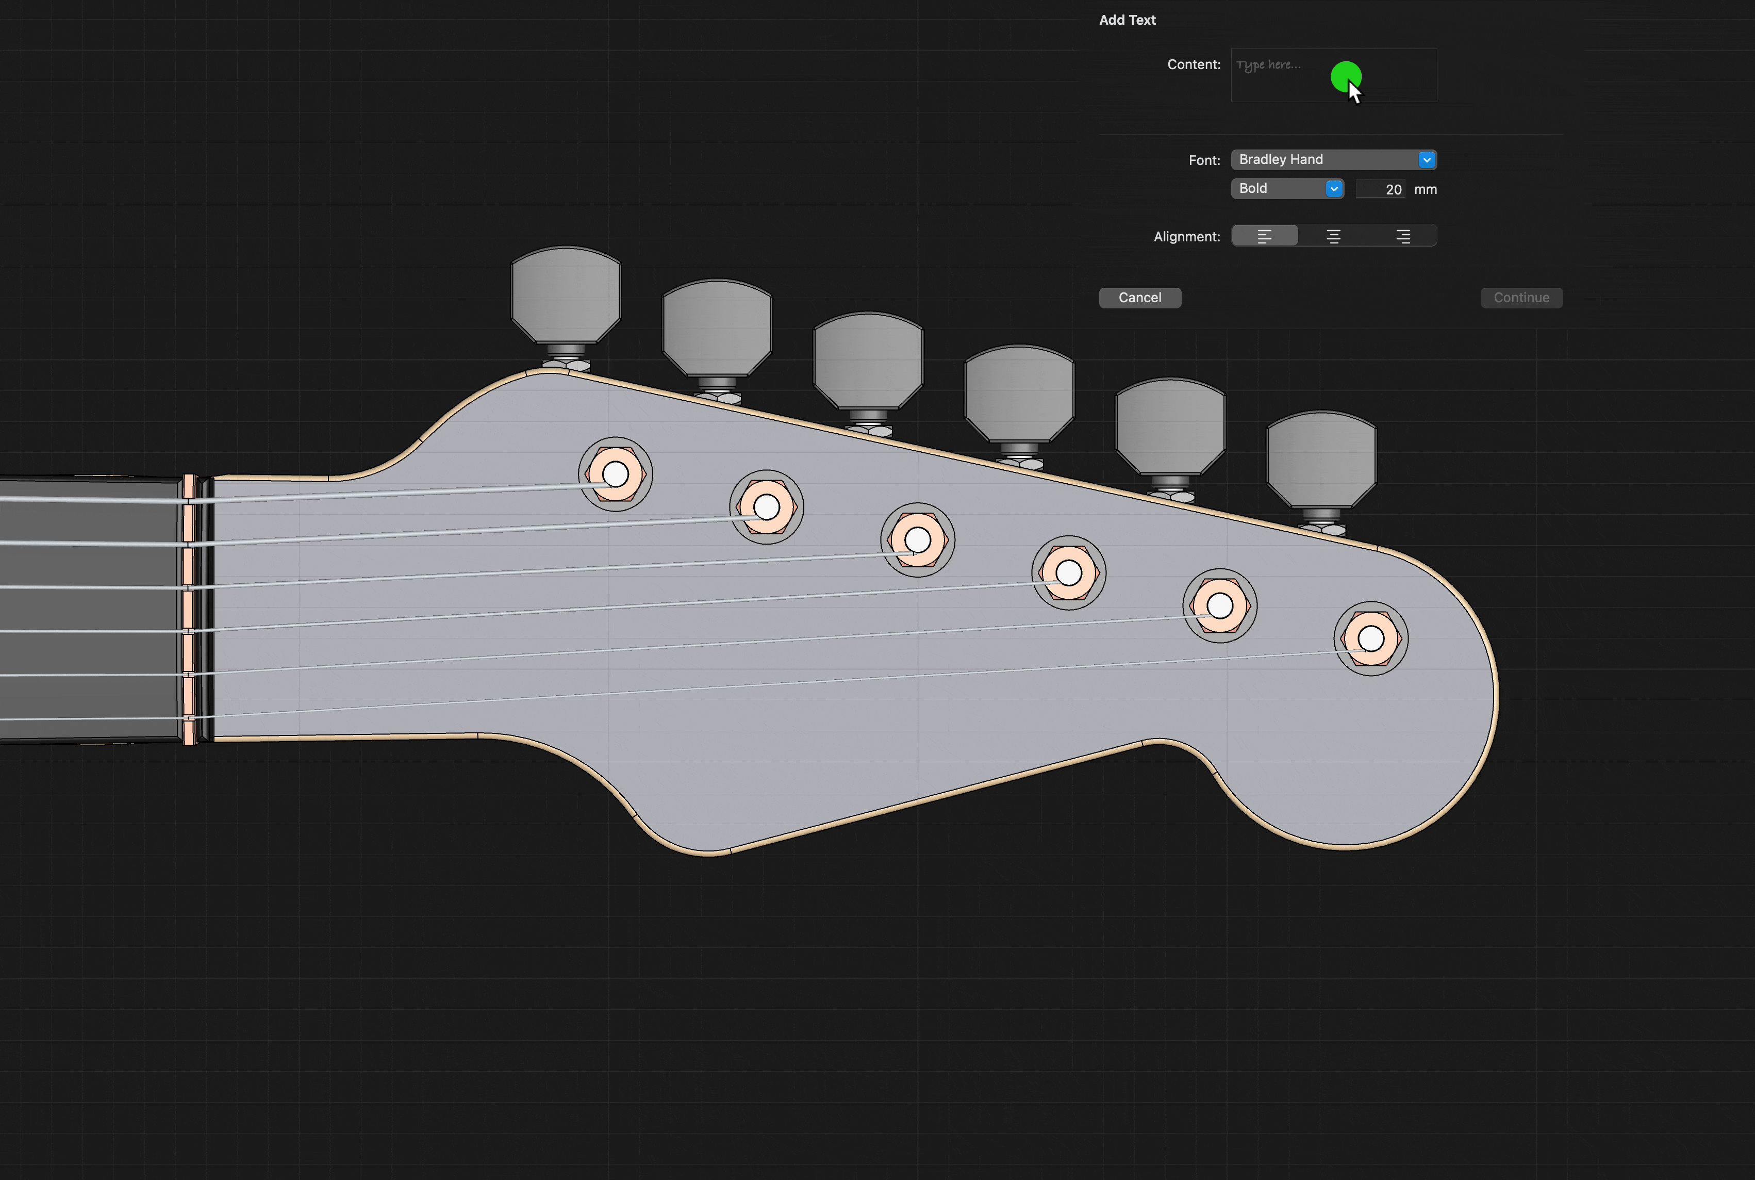This screenshot has height=1180, width=1755.
Task: Select the tuning peg knob at headstock tip
Action: tap(1321, 460)
